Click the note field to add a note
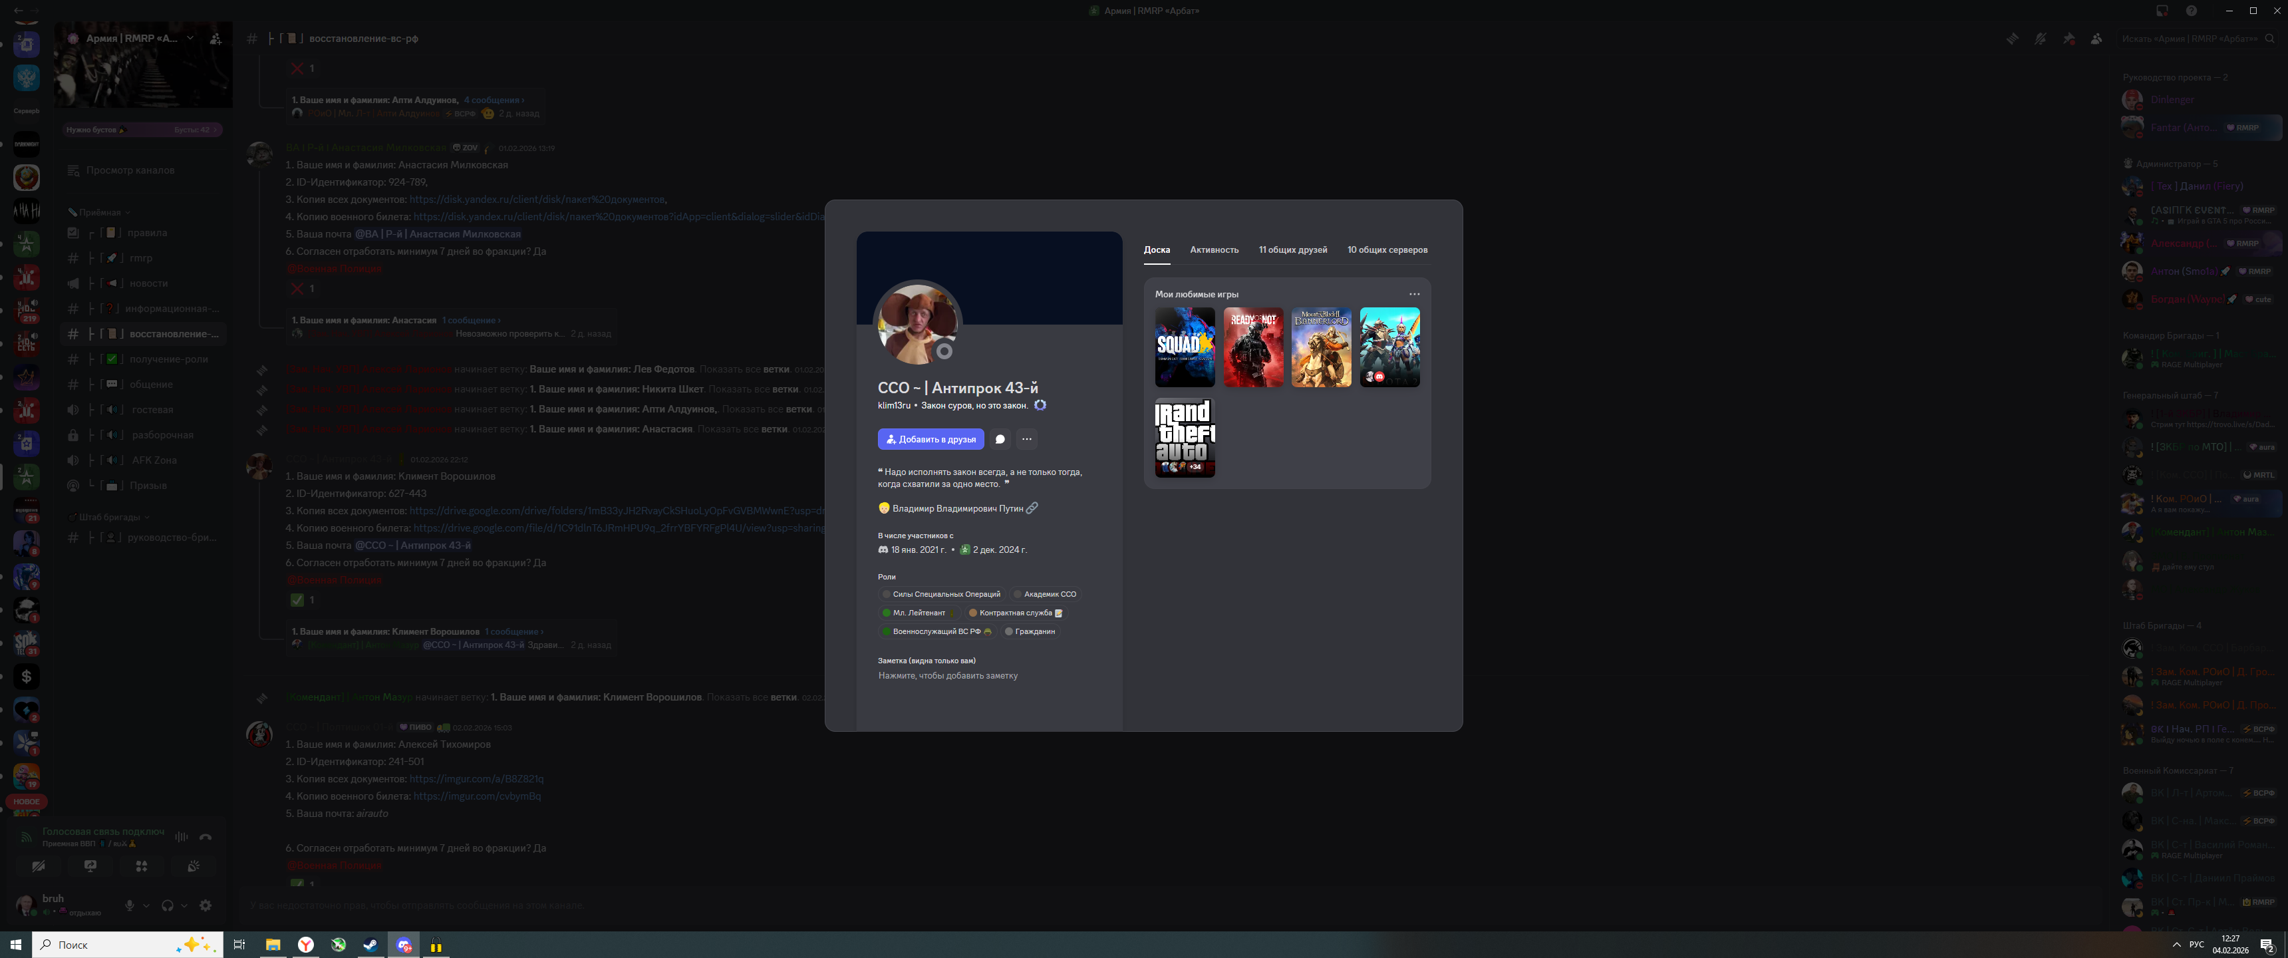The image size is (2288, 958). (x=948, y=675)
